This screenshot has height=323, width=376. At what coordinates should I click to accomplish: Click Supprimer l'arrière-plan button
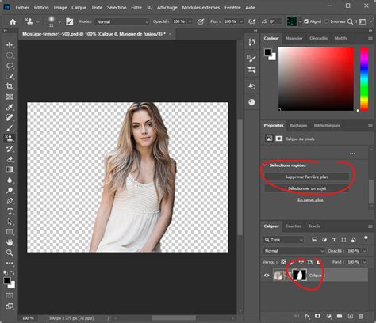(306, 177)
